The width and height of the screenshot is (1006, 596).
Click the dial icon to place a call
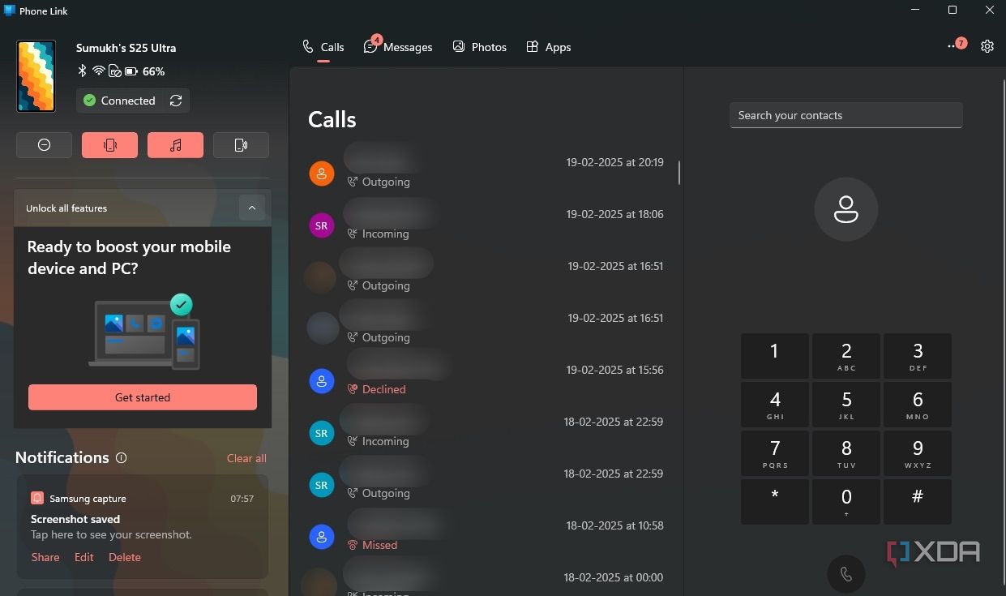(x=845, y=573)
